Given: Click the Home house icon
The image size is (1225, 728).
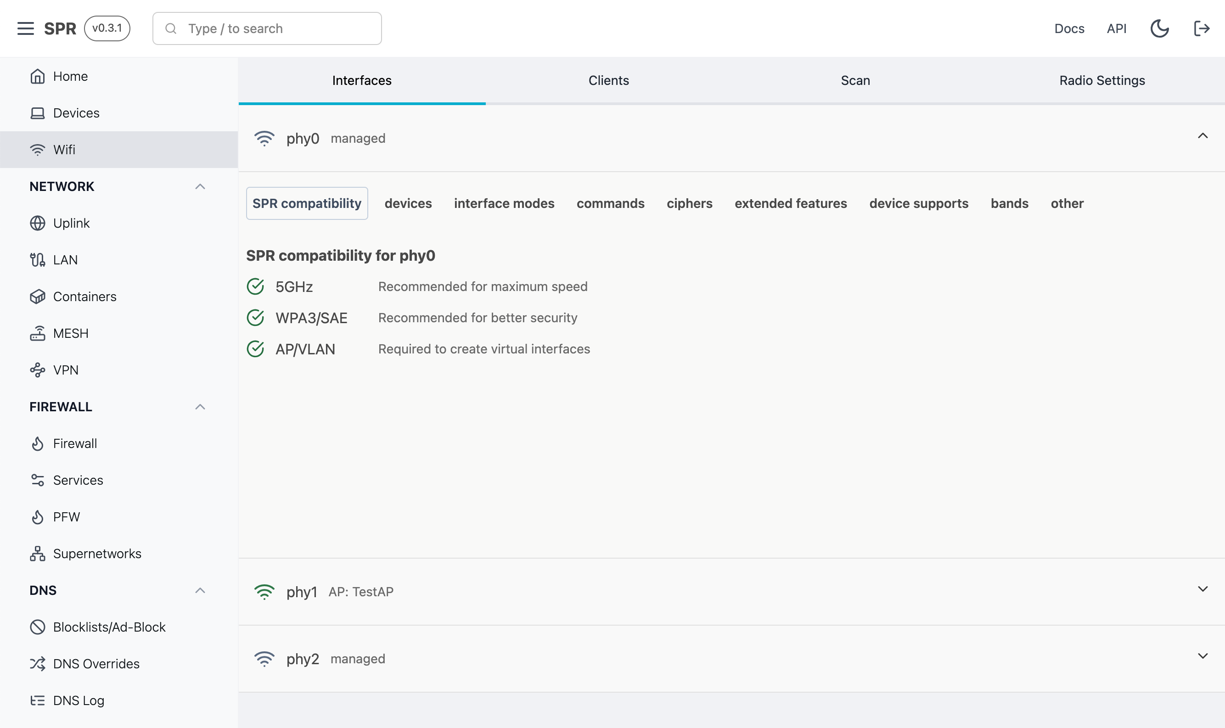Looking at the screenshot, I should pyautogui.click(x=38, y=77).
